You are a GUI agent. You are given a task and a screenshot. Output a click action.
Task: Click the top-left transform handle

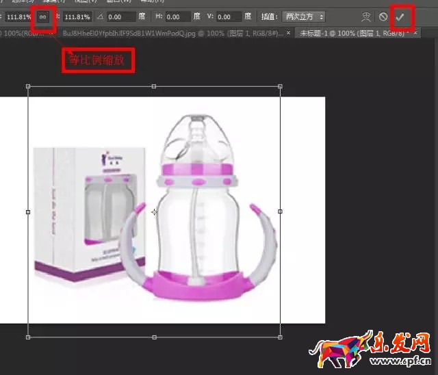pos(28,86)
